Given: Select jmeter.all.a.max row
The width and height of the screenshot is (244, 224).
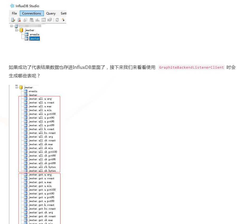Looking at the screenshot, I should (40, 106).
